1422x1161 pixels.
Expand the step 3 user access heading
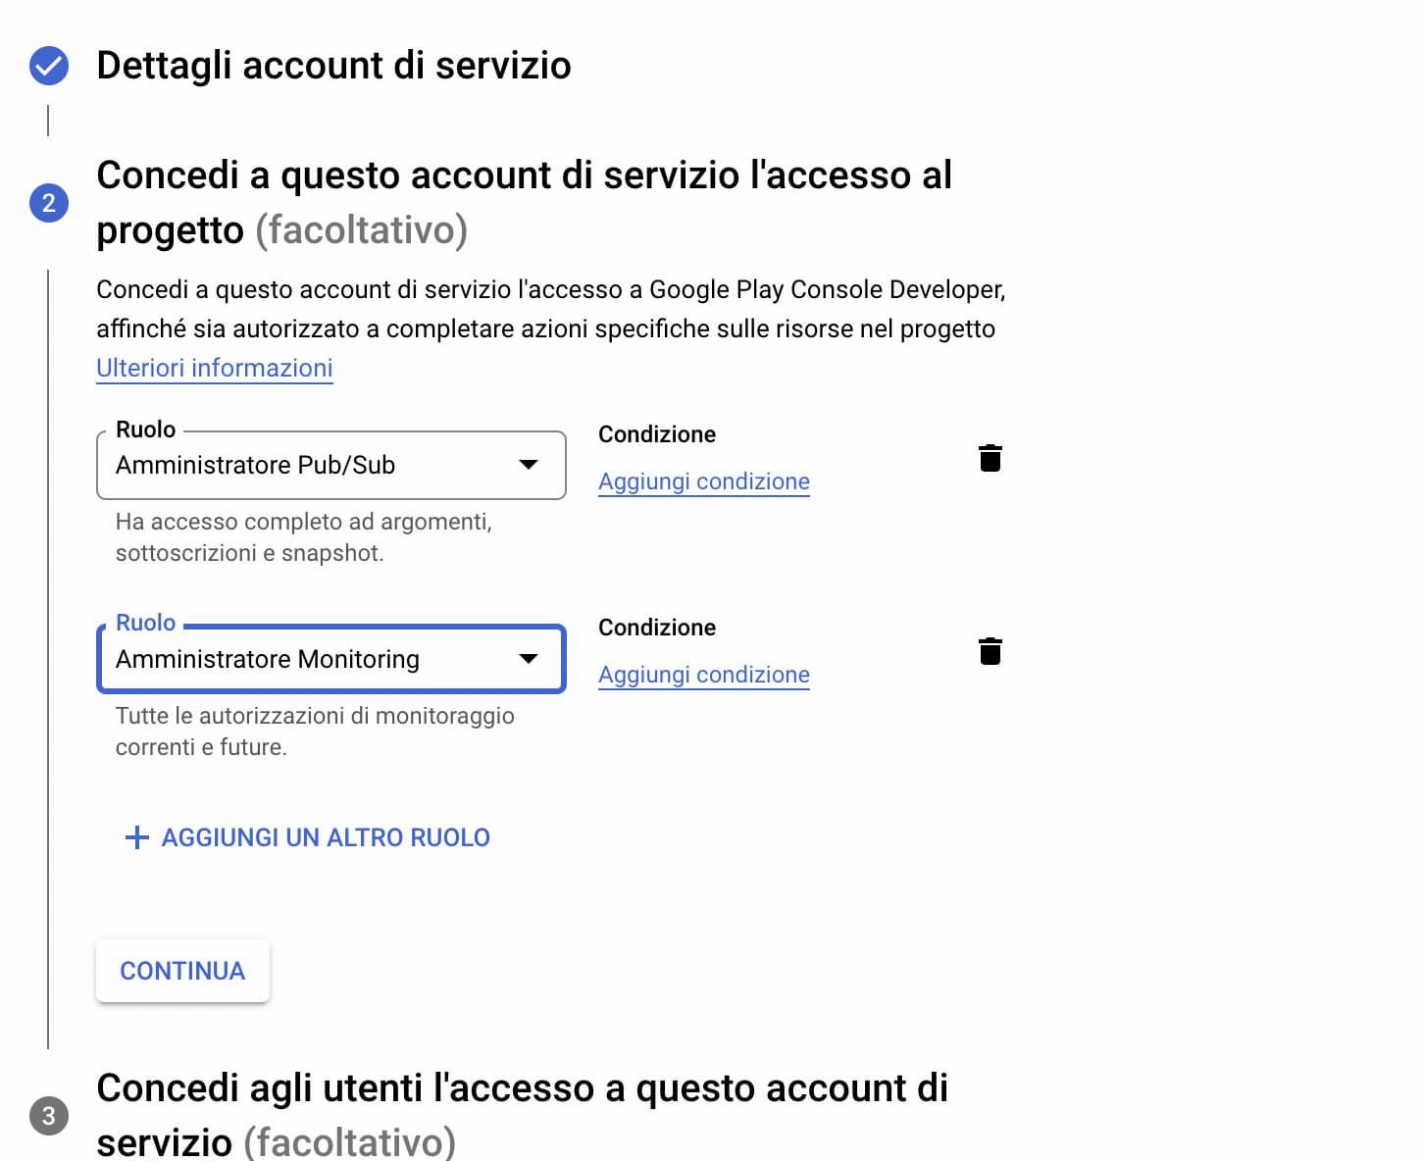(x=522, y=1114)
